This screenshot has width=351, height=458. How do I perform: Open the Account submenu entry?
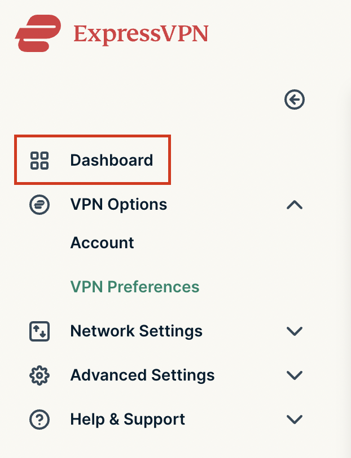click(x=102, y=243)
